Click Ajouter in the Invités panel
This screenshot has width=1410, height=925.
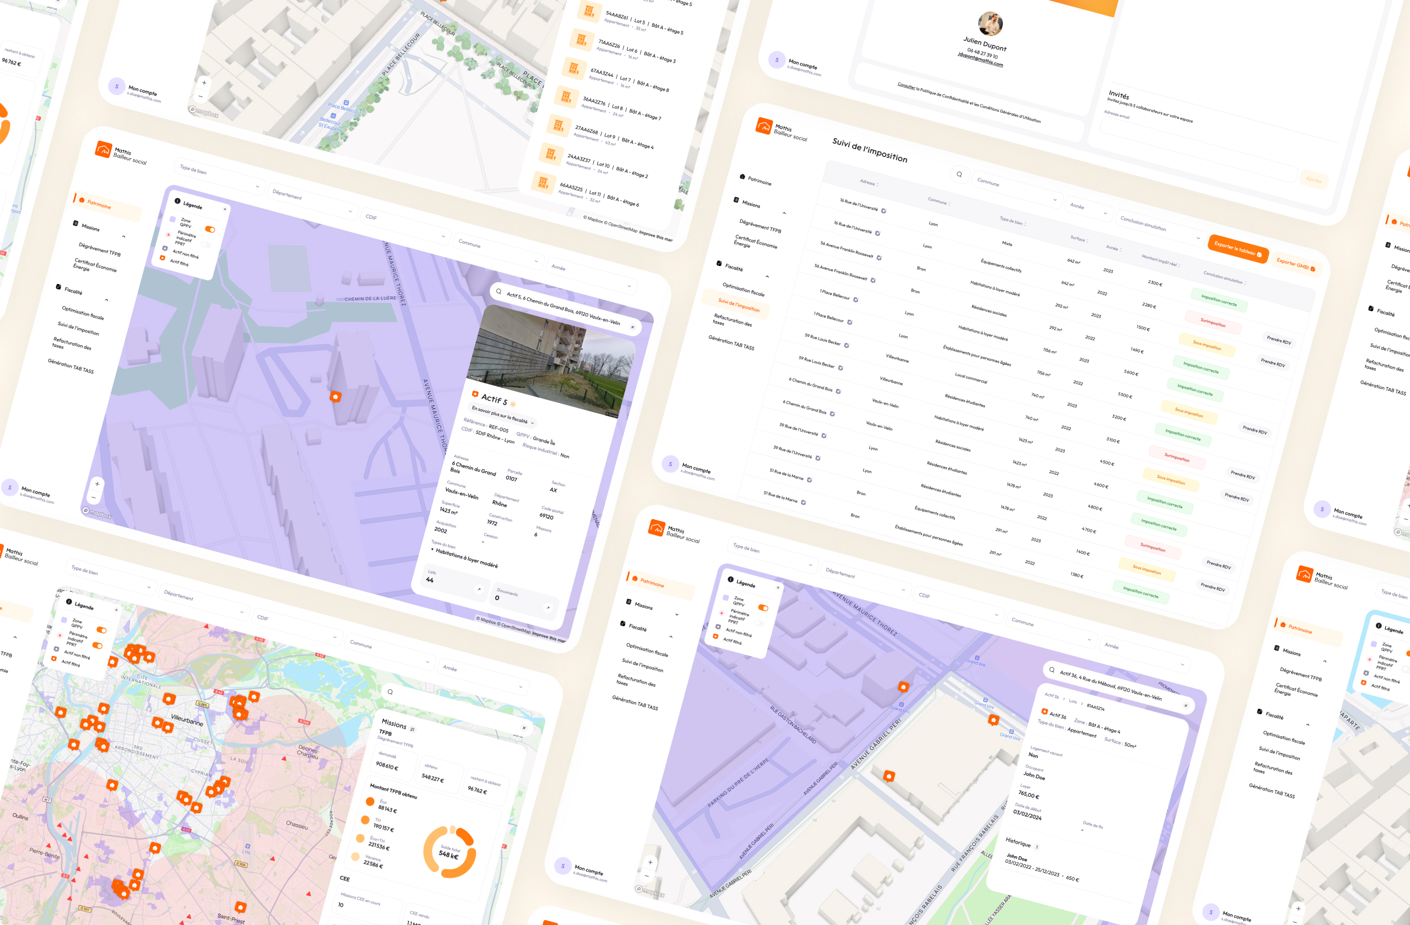(1314, 180)
